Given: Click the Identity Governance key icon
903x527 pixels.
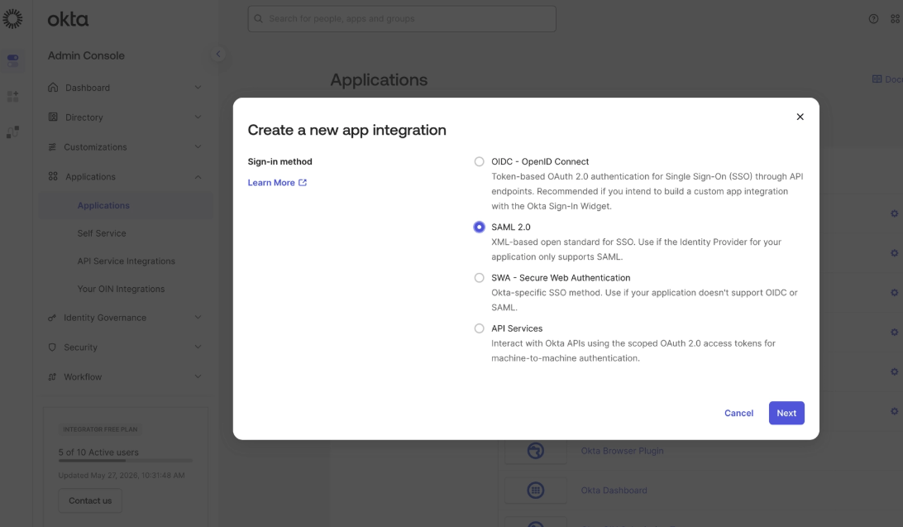Looking at the screenshot, I should (52, 318).
